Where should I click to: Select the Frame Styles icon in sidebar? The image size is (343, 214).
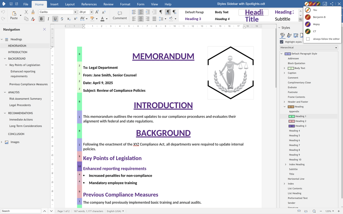coord(296,35)
